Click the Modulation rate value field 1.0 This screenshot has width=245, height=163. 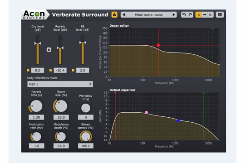(x=37, y=146)
